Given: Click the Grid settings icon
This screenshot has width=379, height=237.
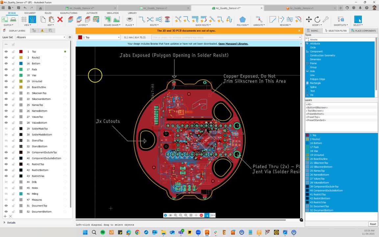Looking at the screenshot, I should [24, 19].
